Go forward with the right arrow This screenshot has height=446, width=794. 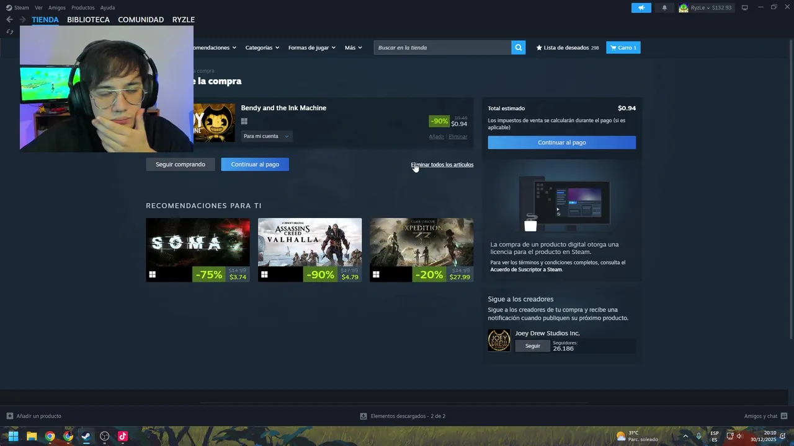[22, 19]
